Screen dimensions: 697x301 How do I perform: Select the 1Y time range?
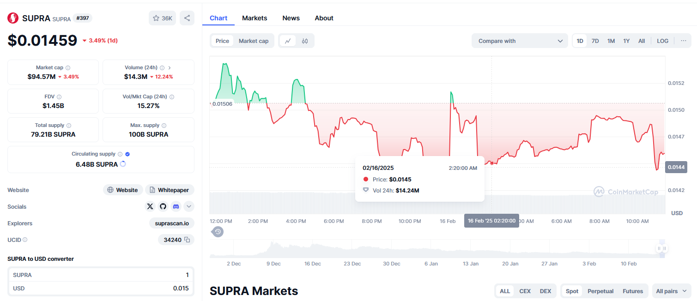point(626,41)
